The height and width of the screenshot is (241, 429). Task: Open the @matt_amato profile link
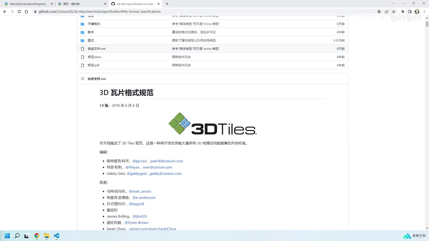(x=140, y=191)
